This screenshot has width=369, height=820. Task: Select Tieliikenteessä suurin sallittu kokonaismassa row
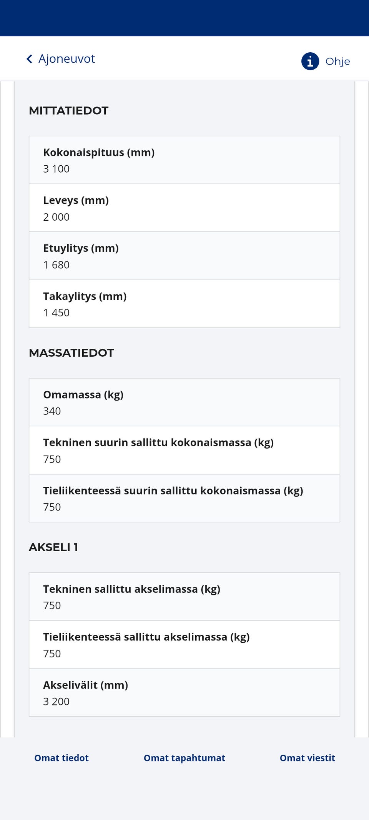pyautogui.click(x=184, y=498)
